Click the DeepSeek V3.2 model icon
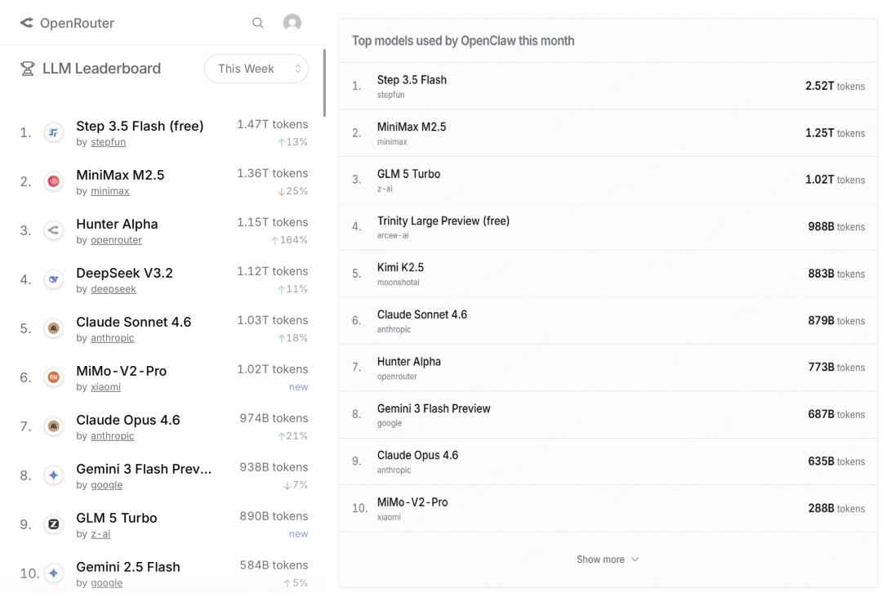Viewport: 882px width, 593px height. 54,279
